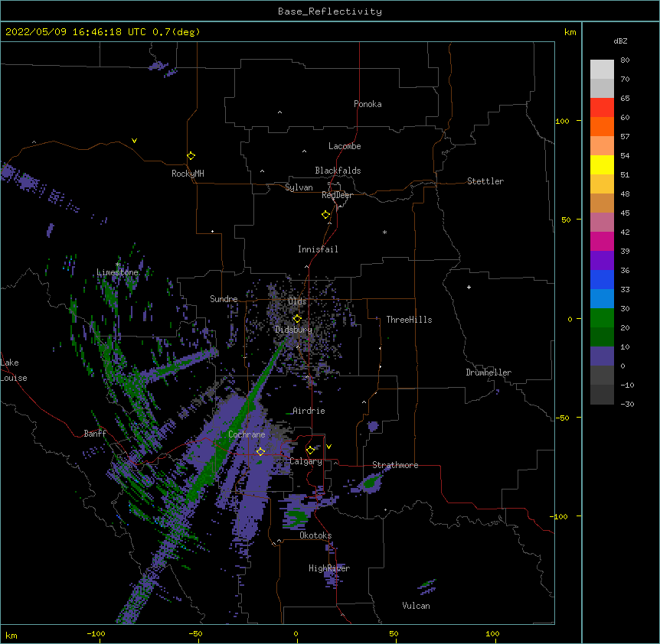The height and width of the screenshot is (644, 660).
Task: Select the ThreeHills label
Action: 409,320
